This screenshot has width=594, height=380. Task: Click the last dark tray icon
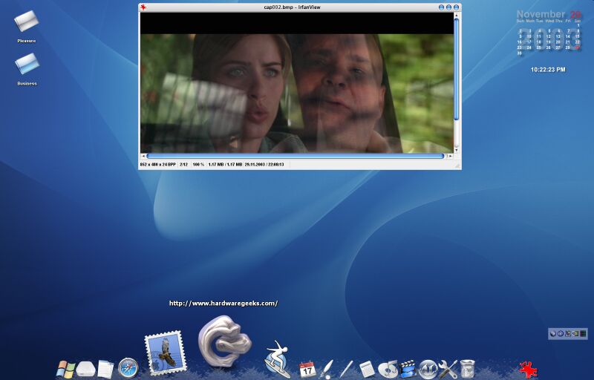click(x=583, y=334)
